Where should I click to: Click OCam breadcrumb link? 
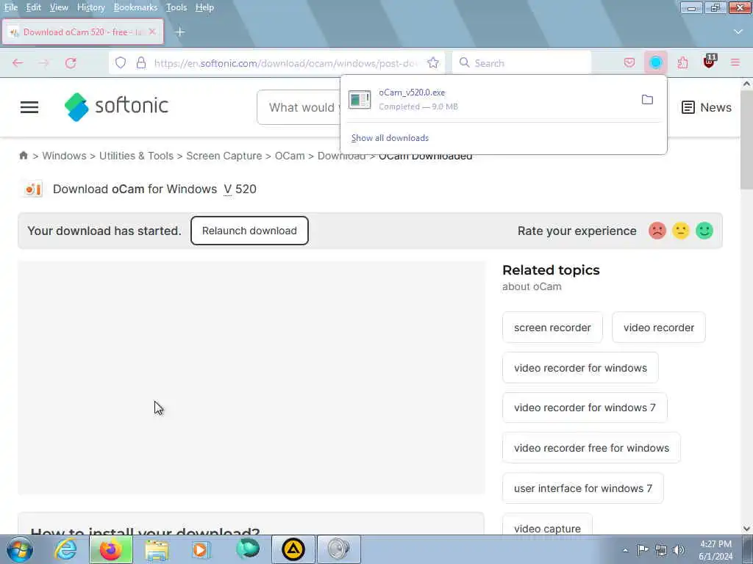[290, 156]
